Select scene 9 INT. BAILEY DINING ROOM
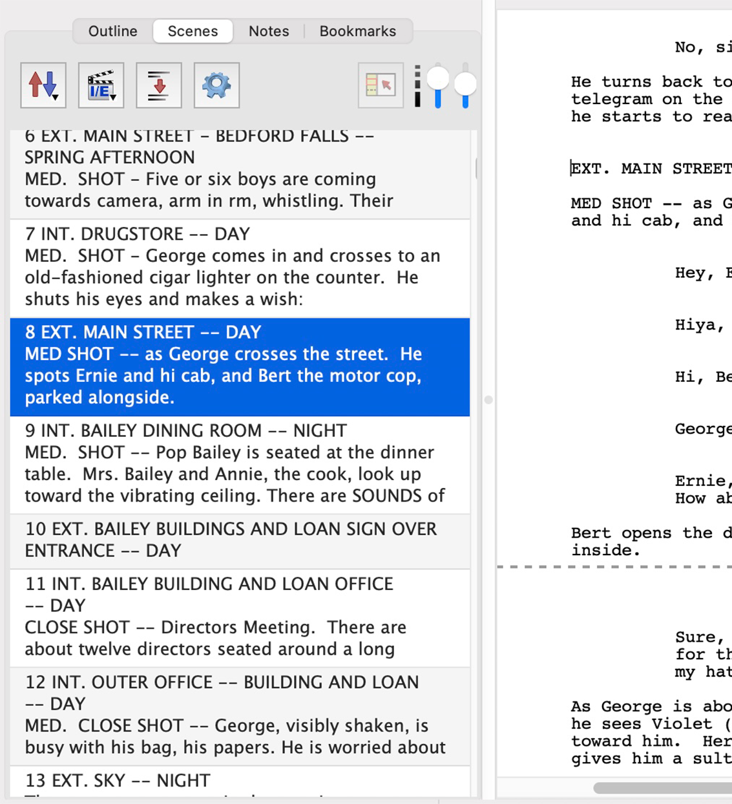This screenshot has height=804, width=732. coord(240,465)
